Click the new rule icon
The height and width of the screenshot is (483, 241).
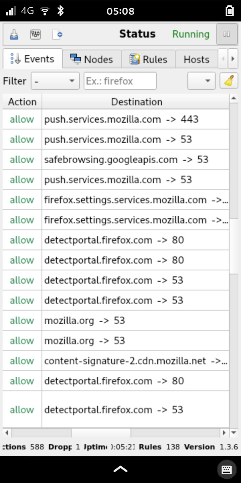pyautogui.click(x=57, y=34)
